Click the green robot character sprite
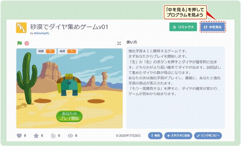This screenshot has width=241, height=146. point(69,85)
